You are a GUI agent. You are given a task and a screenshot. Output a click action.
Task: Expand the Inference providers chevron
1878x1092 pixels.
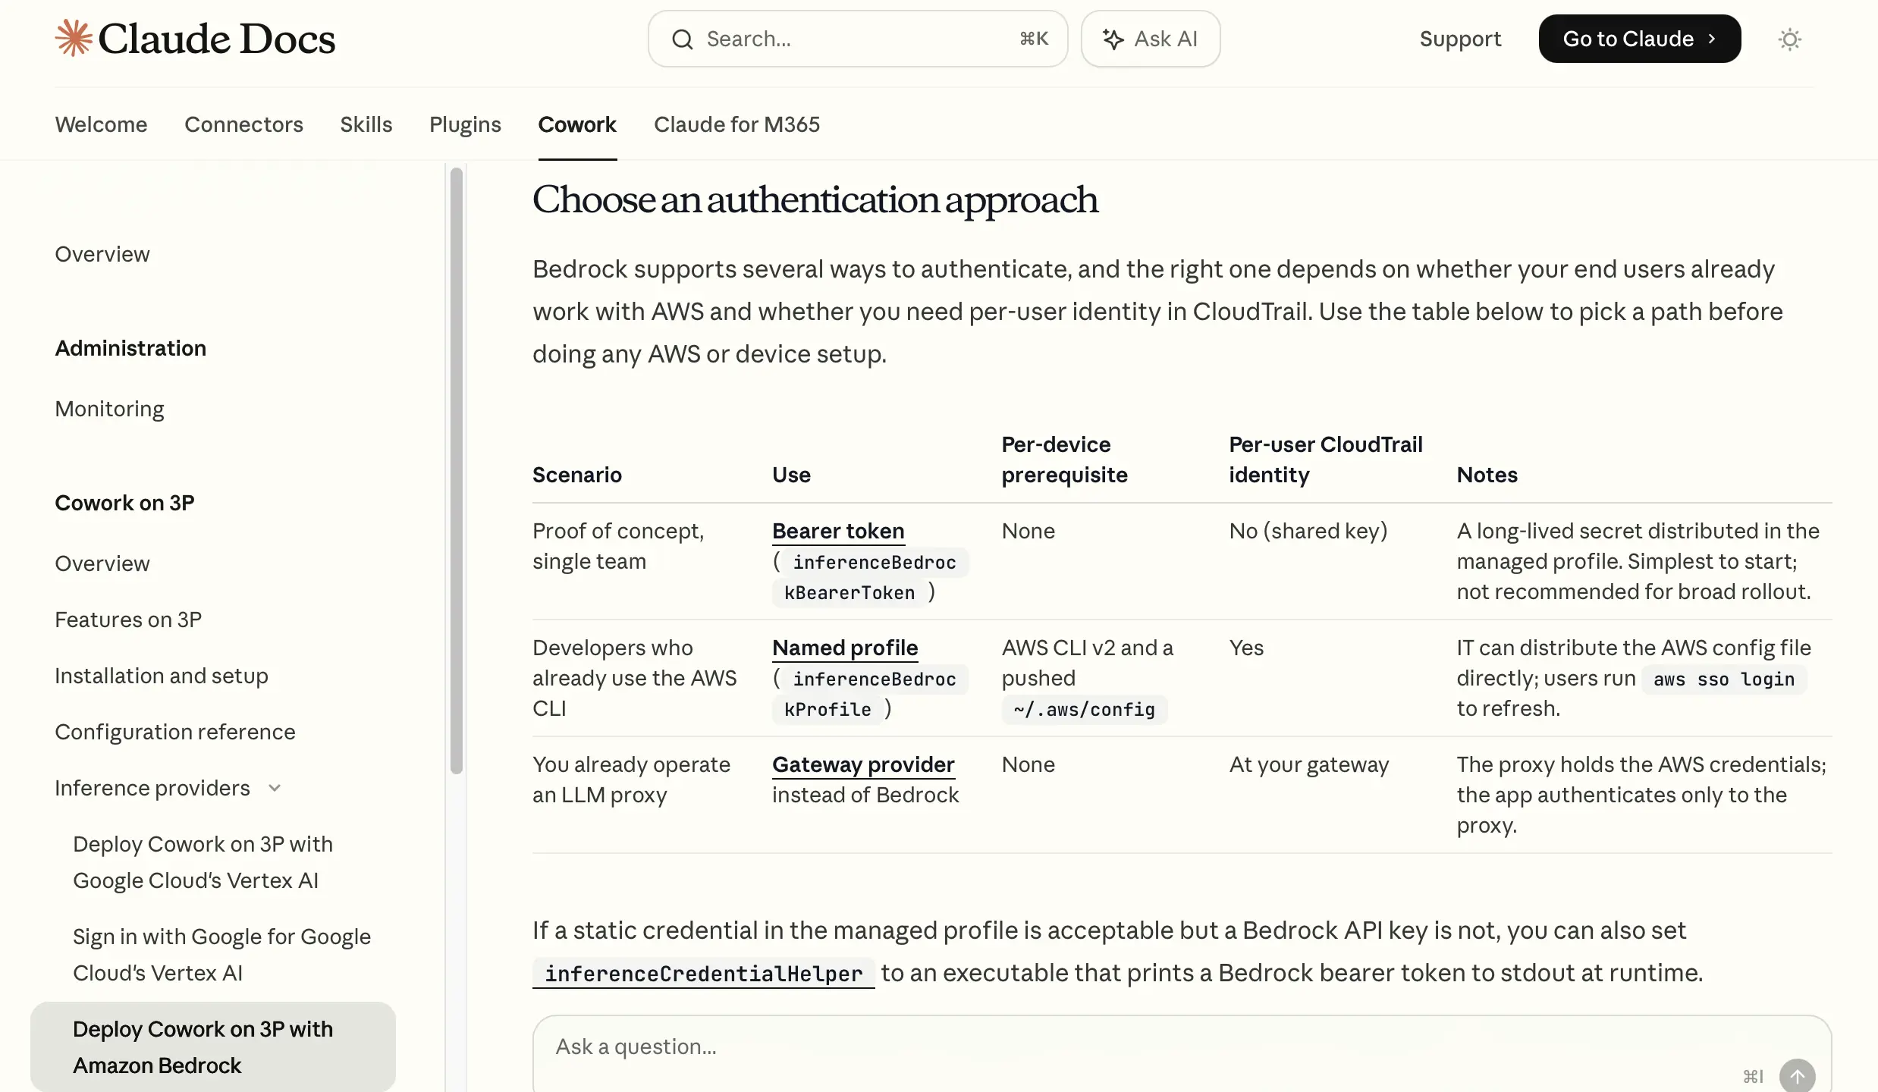tap(275, 789)
